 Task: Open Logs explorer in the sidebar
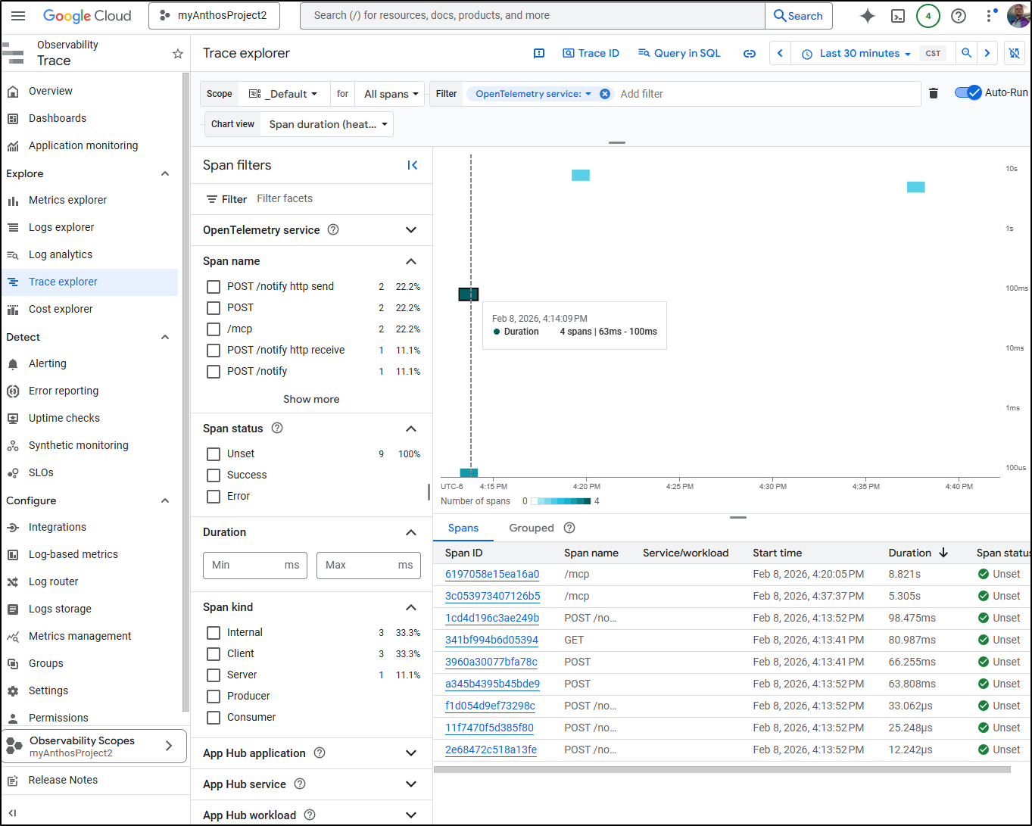[61, 227]
